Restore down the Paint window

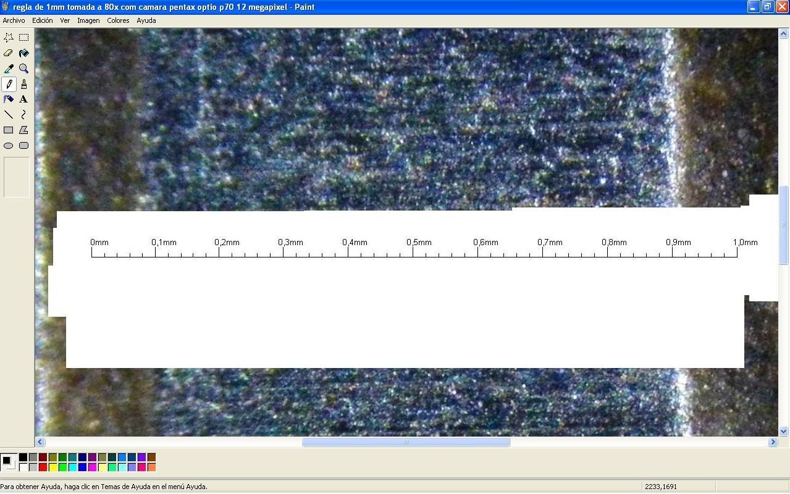(768, 7)
